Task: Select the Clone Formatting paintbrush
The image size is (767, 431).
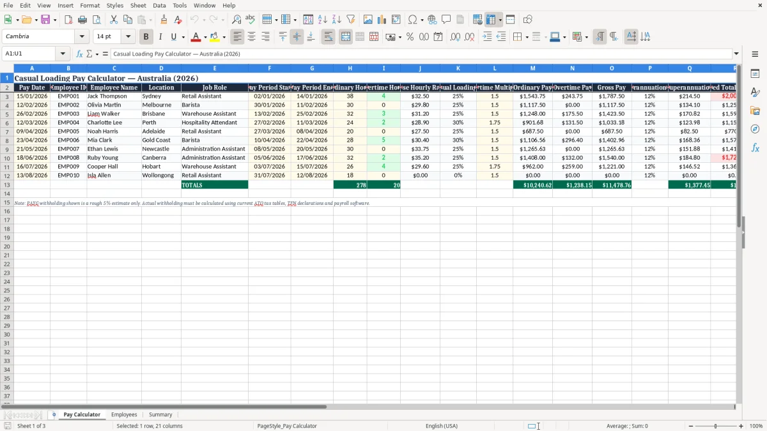Action: click(x=164, y=20)
